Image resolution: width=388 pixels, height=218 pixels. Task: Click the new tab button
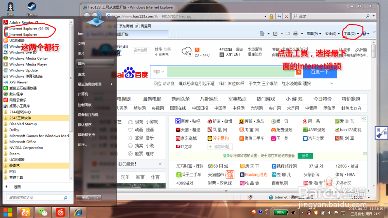[x=173, y=34]
